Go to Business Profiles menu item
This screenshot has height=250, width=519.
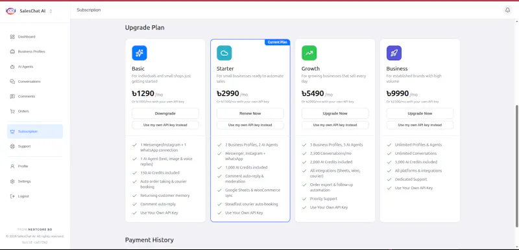tap(35, 52)
